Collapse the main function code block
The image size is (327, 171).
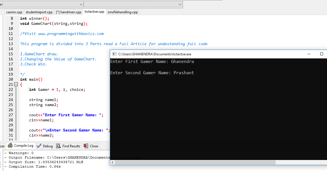click(x=16, y=84)
